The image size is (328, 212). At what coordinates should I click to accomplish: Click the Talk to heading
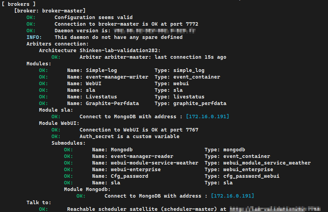(39, 203)
